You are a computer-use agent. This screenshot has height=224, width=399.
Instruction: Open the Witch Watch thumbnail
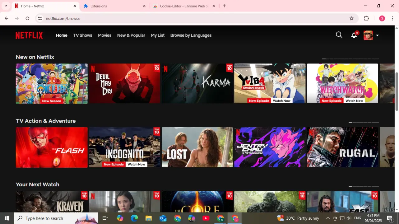coord(342,83)
